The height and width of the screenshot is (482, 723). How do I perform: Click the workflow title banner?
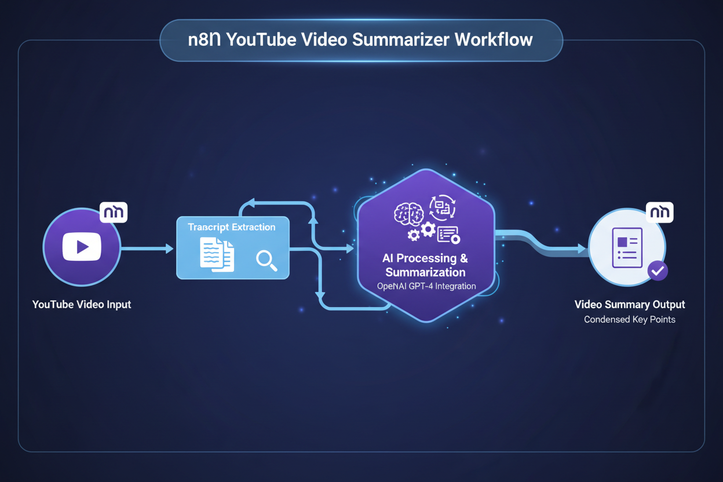coord(362,41)
